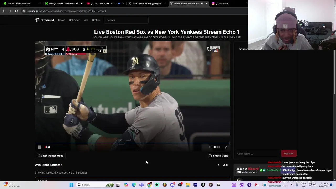Open FL Studio from taskbar
This screenshot has width=336, height=189.
pos(165,185)
